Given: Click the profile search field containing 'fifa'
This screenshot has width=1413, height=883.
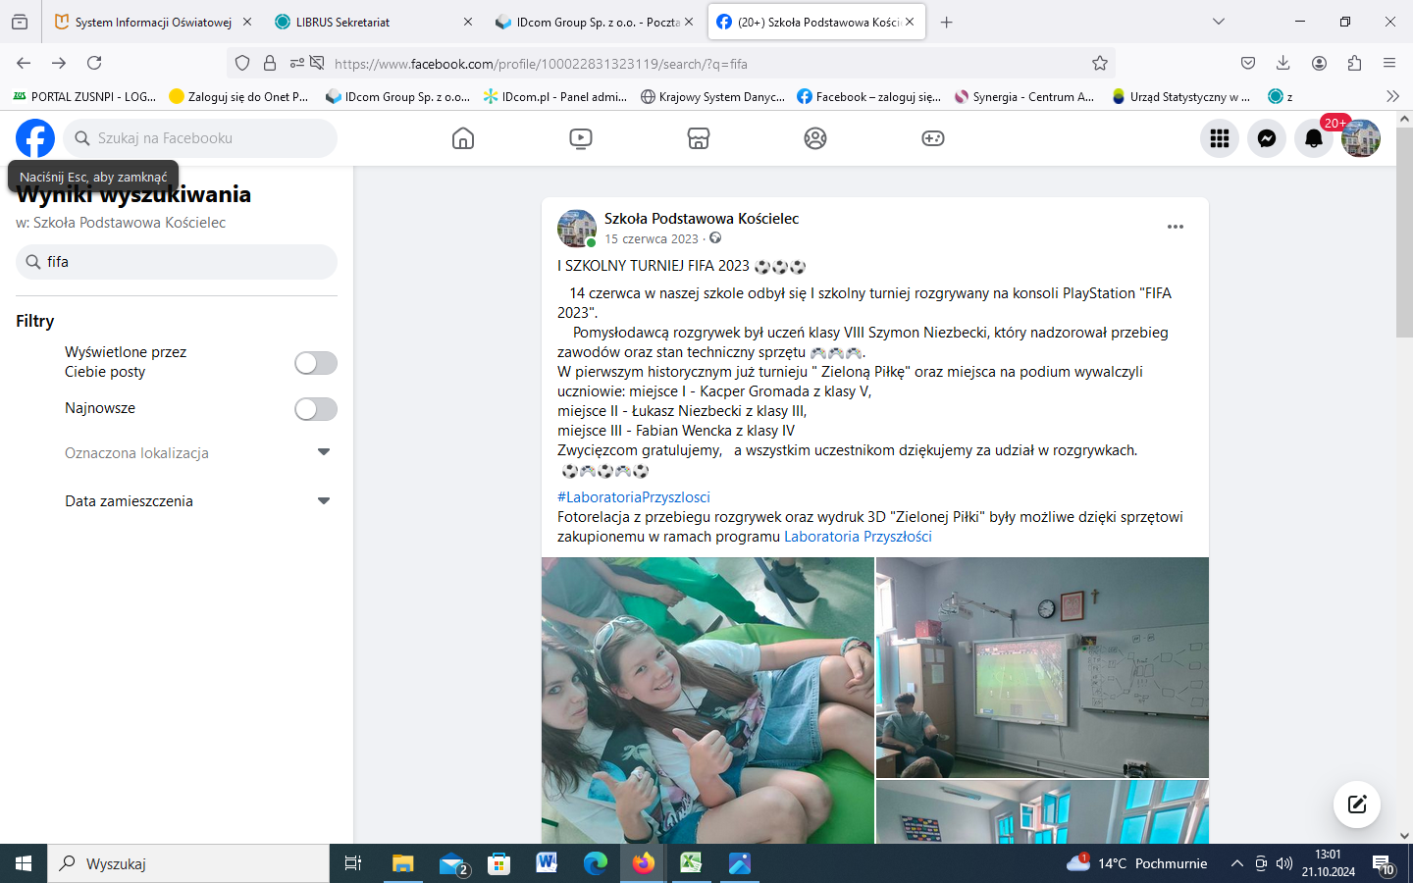Looking at the screenshot, I should (x=177, y=262).
